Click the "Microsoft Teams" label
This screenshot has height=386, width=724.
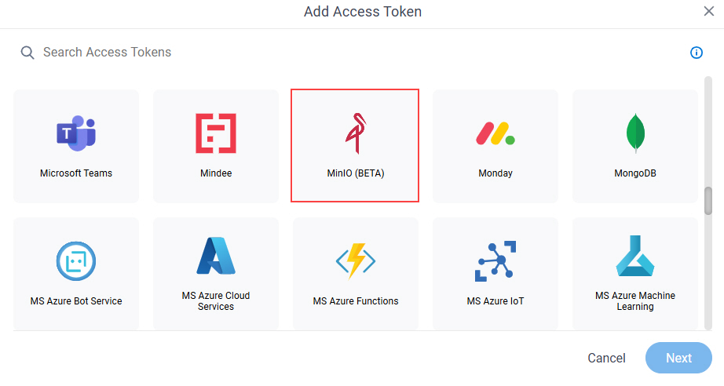pyautogui.click(x=76, y=173)
